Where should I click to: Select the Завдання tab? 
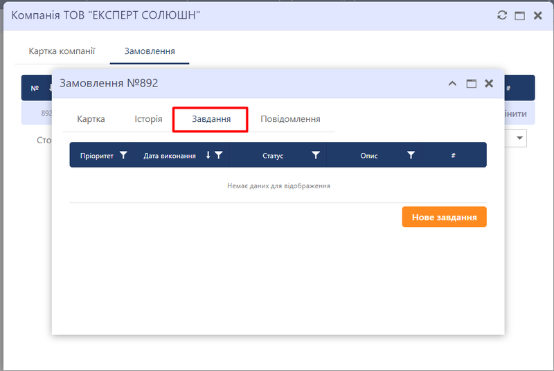[211, 119]
